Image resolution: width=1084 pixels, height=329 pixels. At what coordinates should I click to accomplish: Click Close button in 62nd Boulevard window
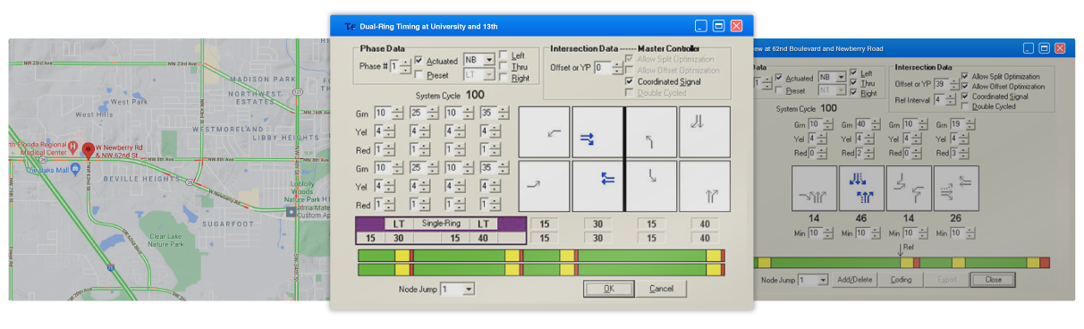point(994,280)
